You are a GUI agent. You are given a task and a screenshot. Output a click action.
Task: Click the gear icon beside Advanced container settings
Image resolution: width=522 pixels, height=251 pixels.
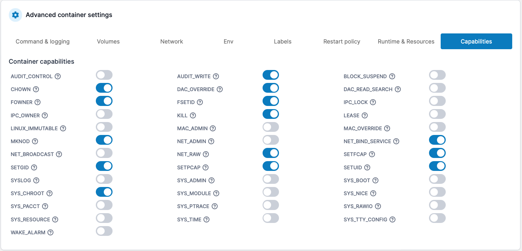[x=15, y=15]
